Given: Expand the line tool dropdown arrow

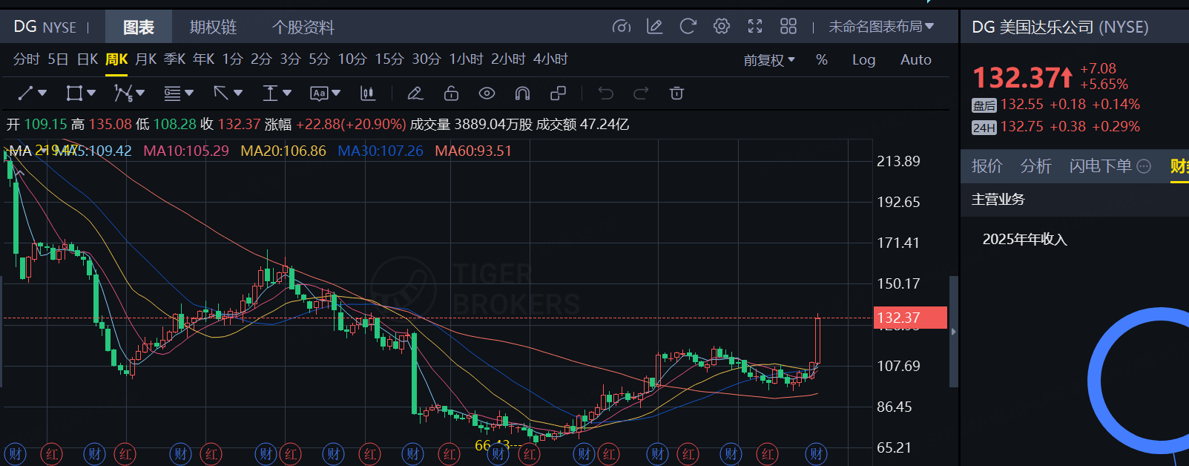Looking at the screenshot, I should (42, 93).
